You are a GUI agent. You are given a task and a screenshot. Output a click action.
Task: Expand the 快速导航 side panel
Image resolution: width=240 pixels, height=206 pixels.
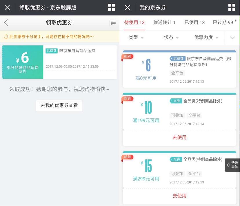point(232,165)
